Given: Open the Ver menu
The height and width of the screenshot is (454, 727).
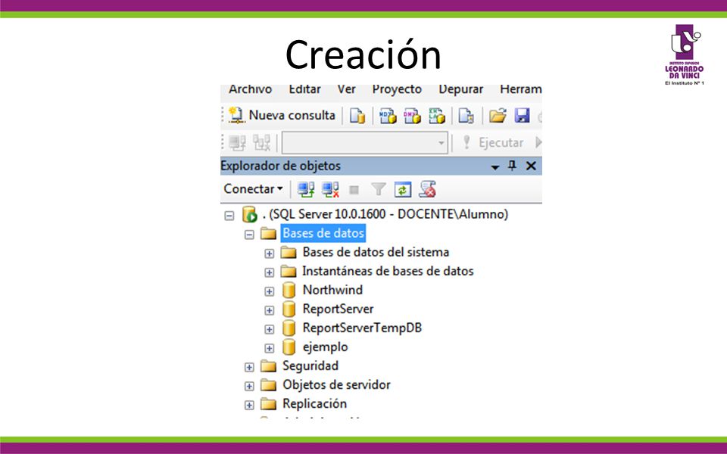Looking at the screenshot, I should point(346,89).
